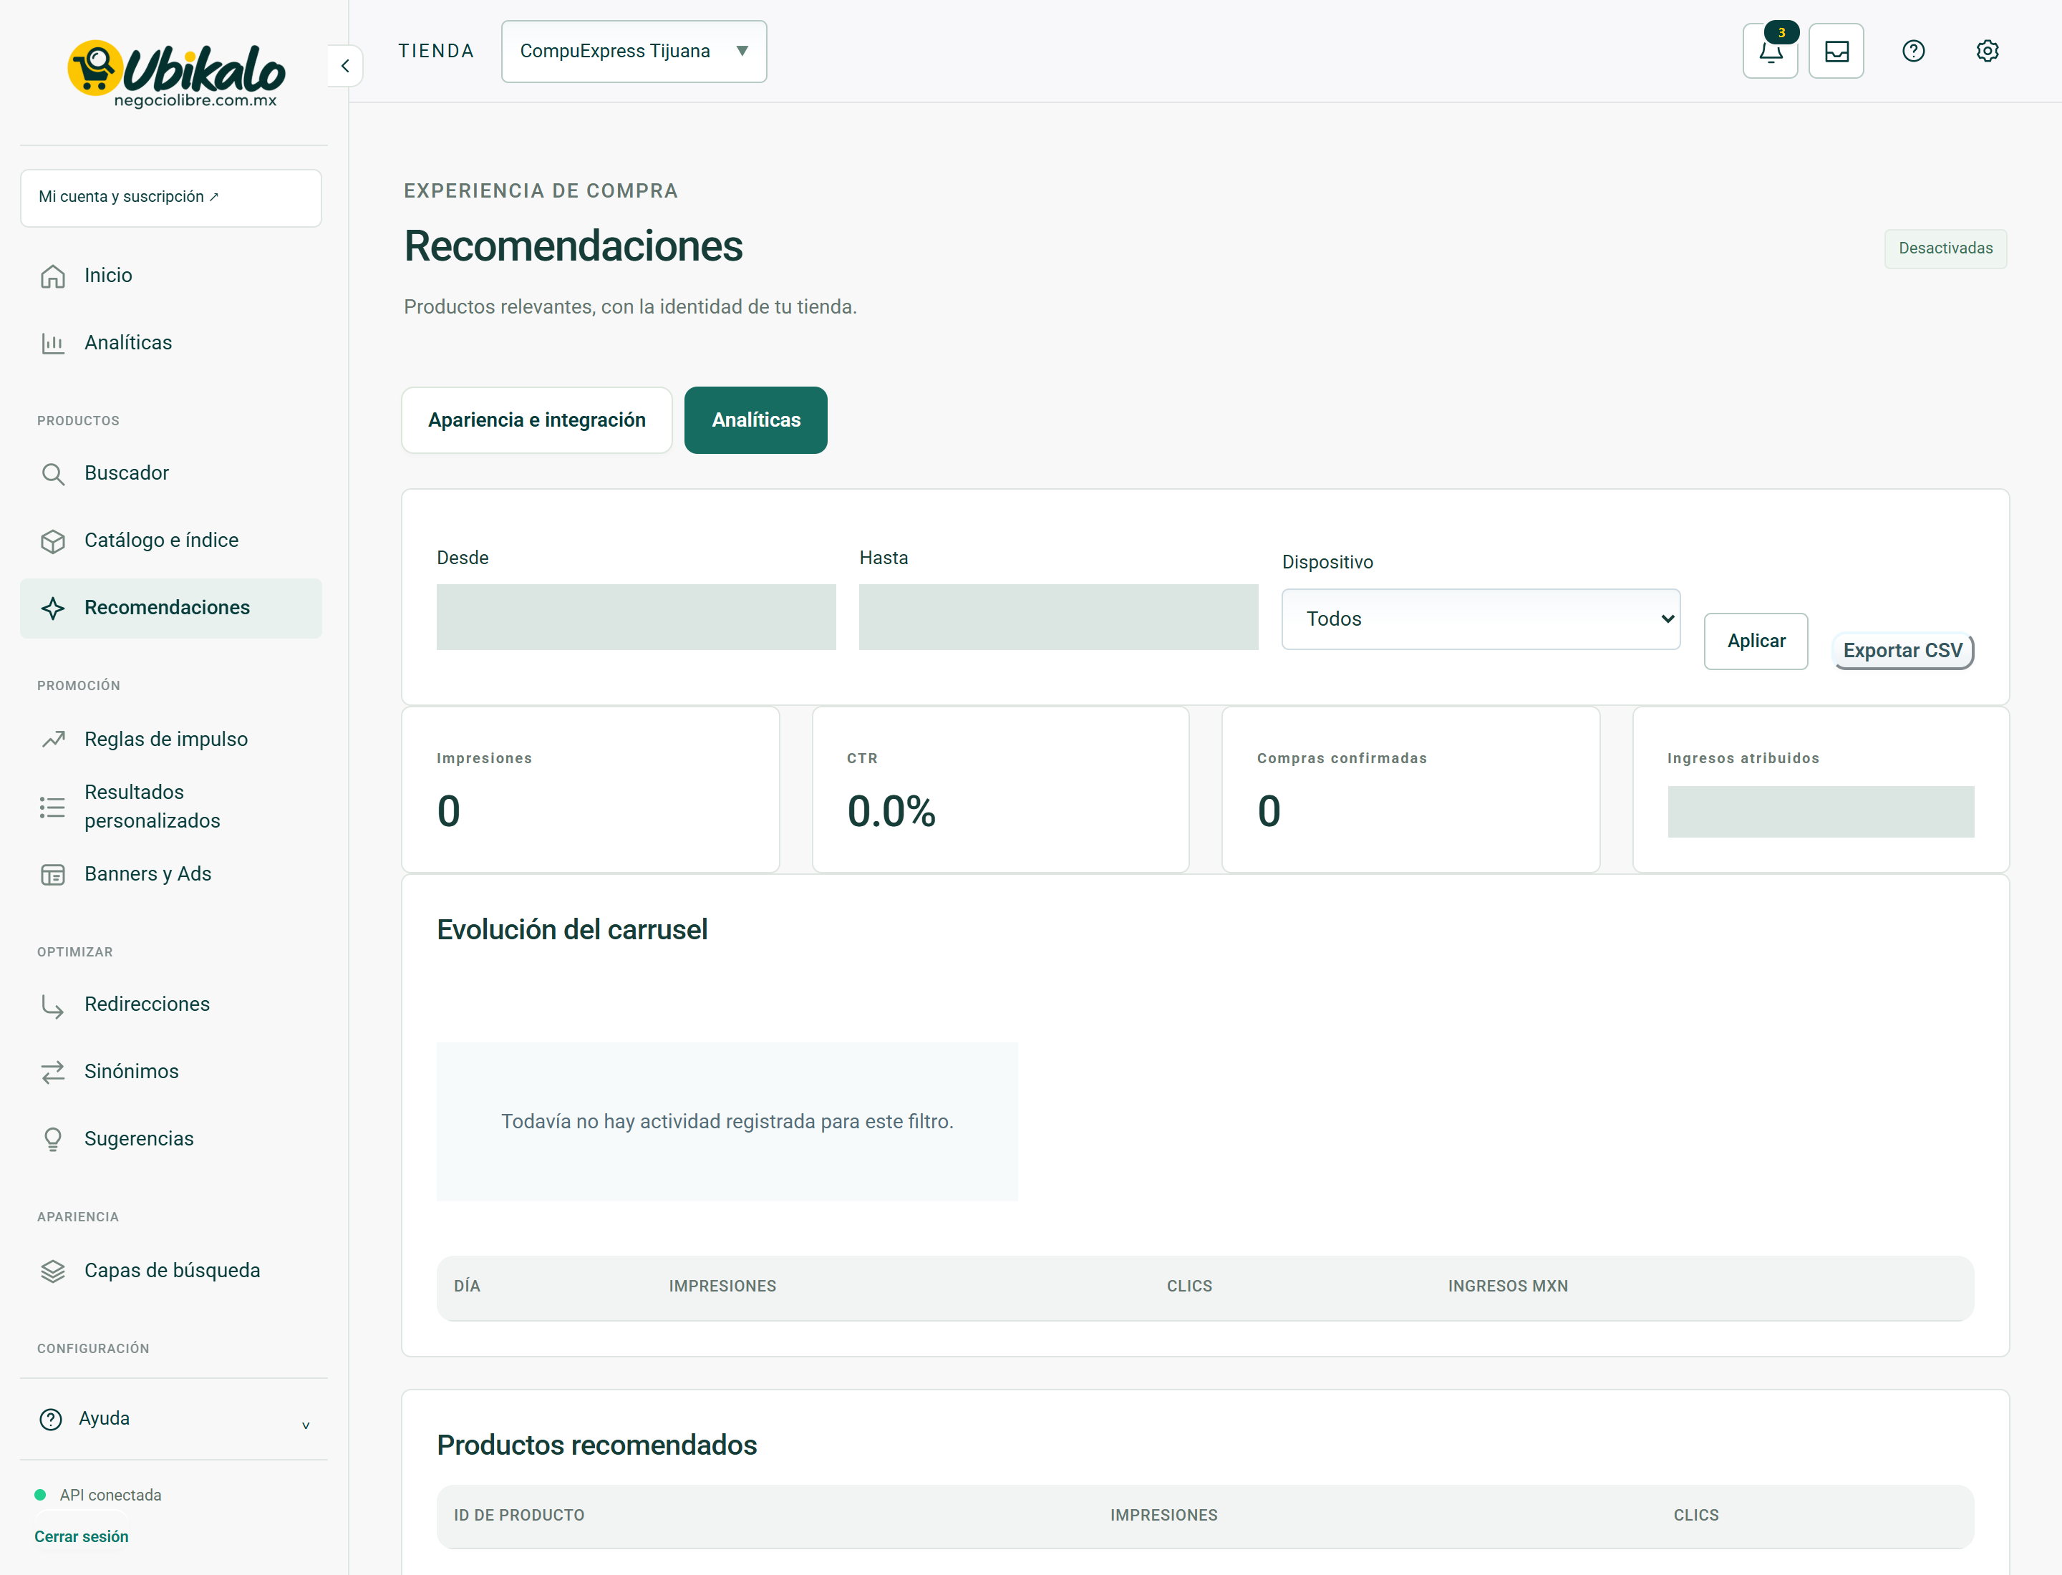The height and width of the screenshot is (1575, 2062).
Task: Click the API conectada status text
Action: coord(111,1496)
